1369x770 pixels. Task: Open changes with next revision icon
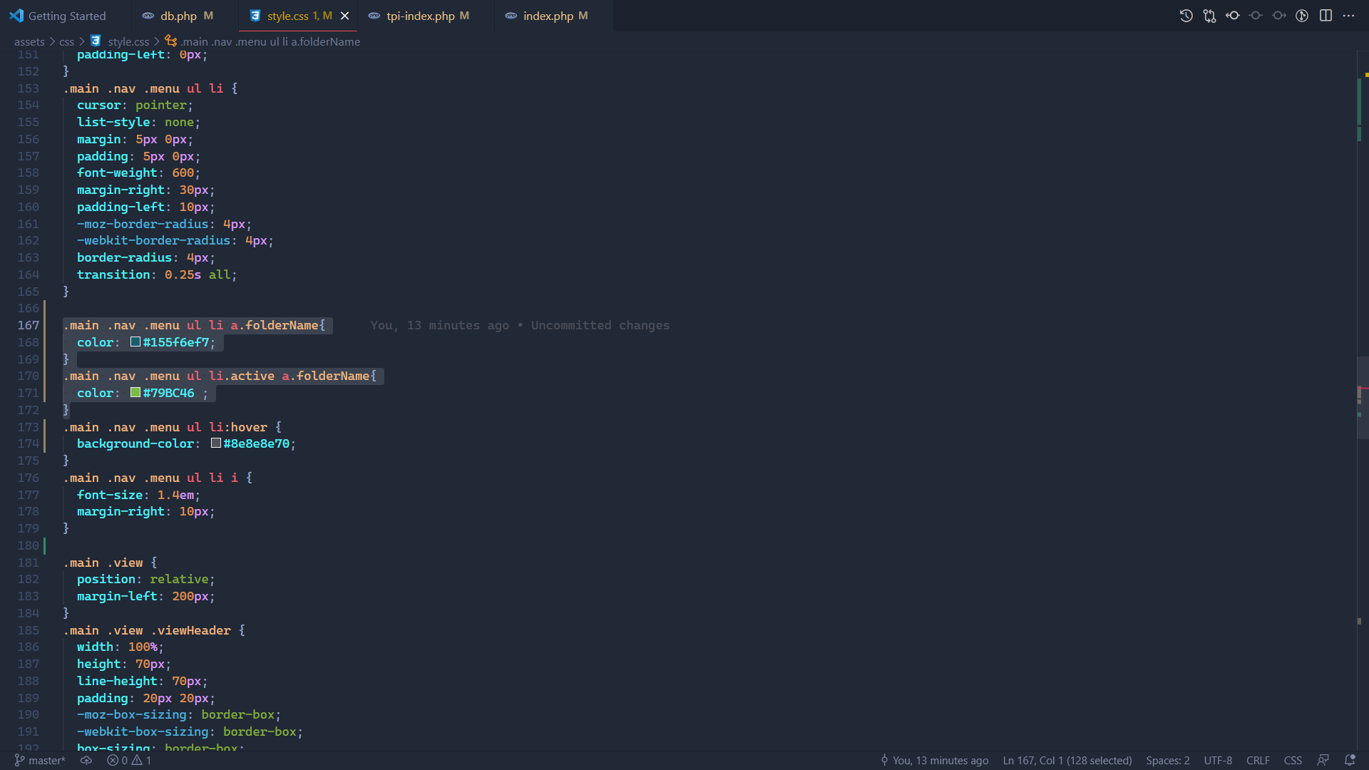pyautogui.click(x=1279, y=16)
